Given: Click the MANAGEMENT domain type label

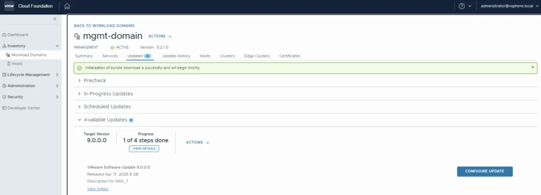Looking at the screenshot, I should pyautogui.click(x=86, y=47).
